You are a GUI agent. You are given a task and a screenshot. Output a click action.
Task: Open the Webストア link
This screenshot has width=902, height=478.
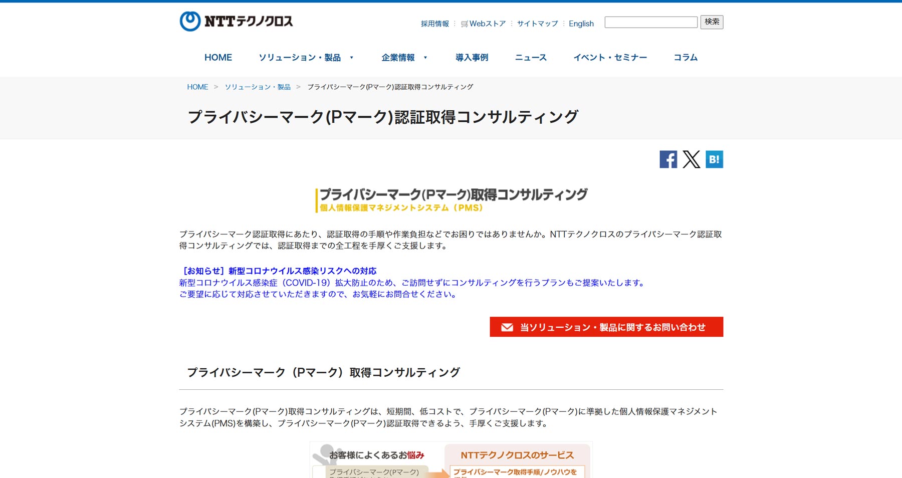pyautogui.click(x=488, y=24)
